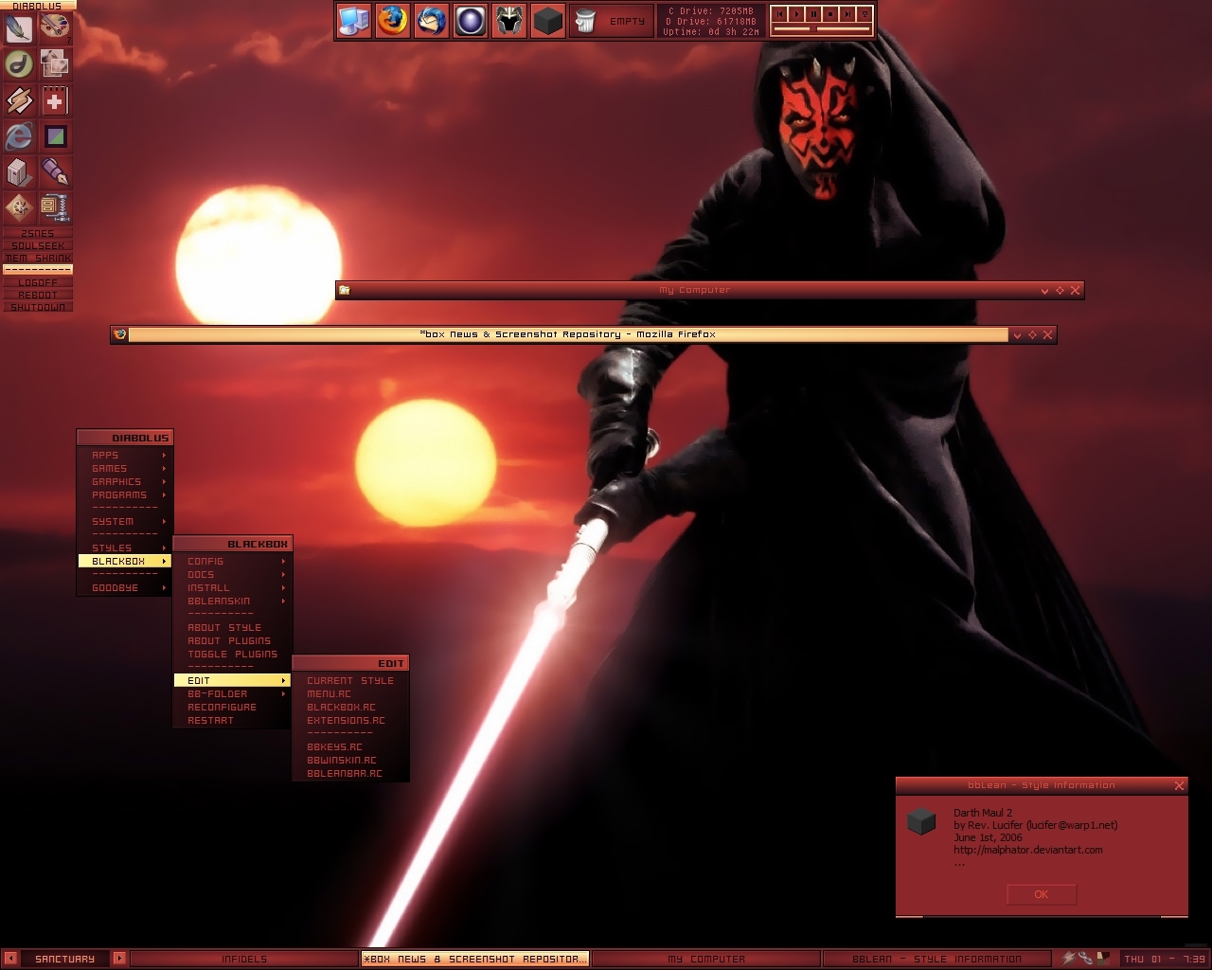
Task: Pause the media player
Action: point(813,14)
